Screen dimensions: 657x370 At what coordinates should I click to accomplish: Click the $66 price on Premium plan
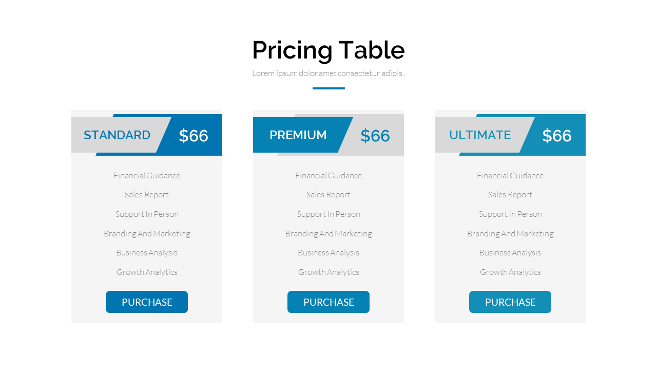point(375,136)
